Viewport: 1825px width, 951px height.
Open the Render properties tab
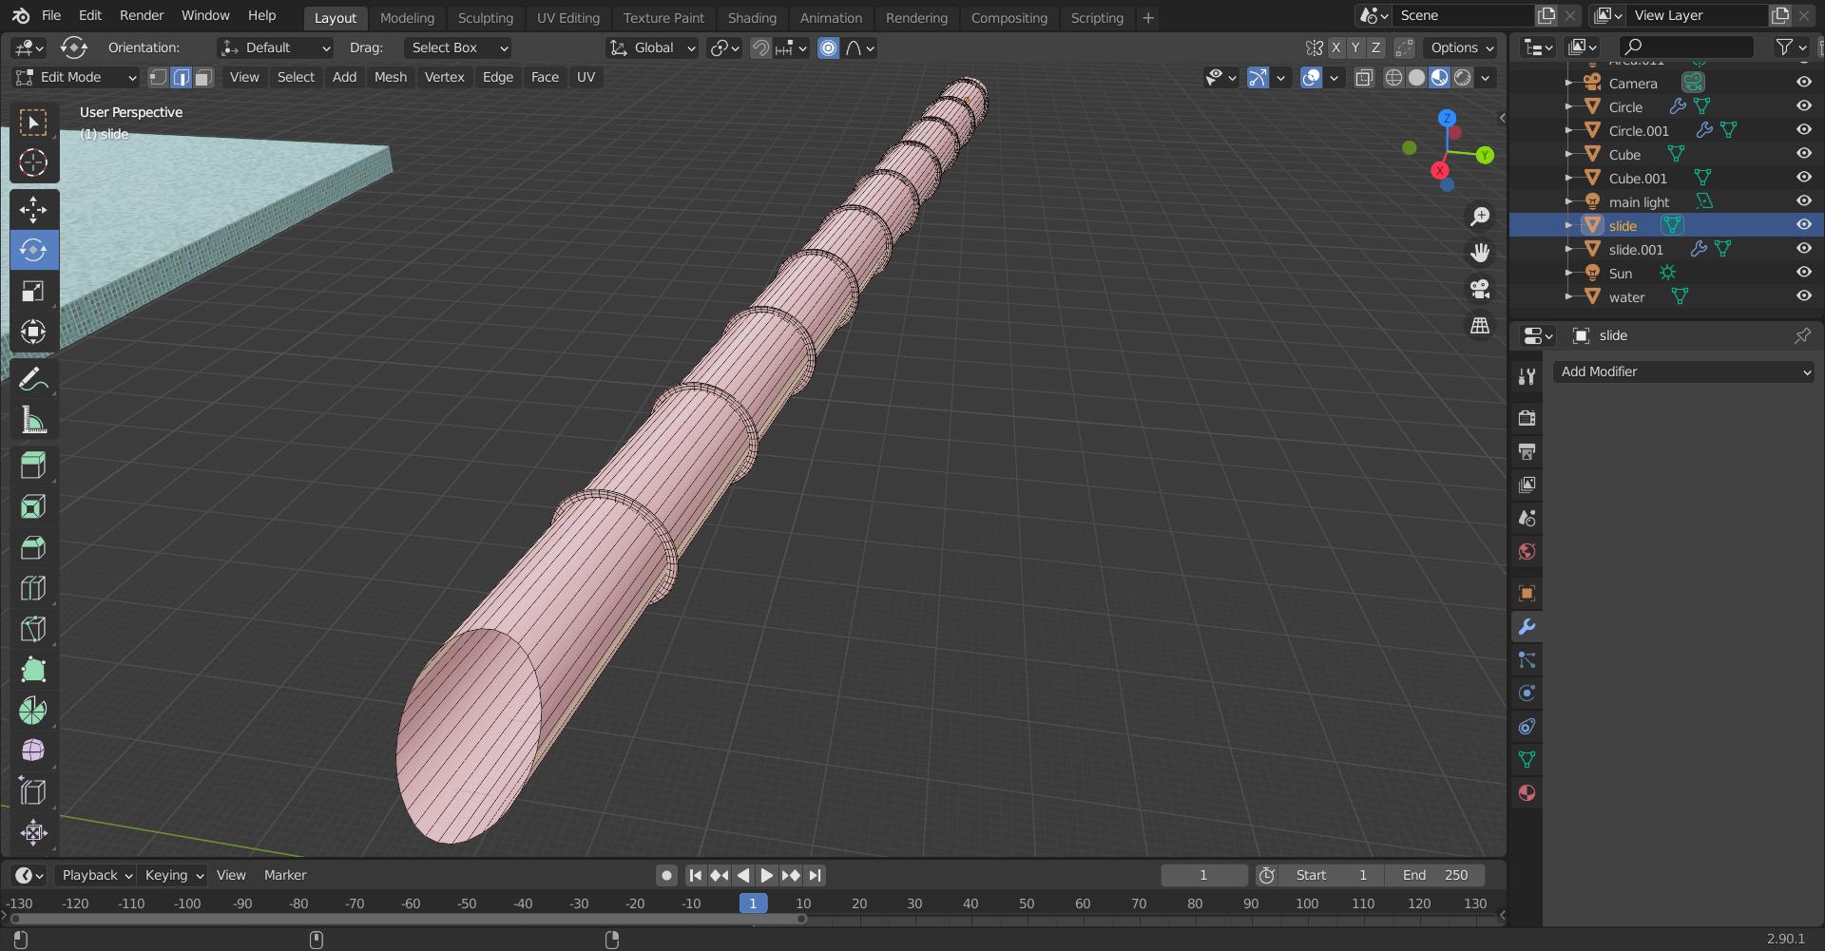point(1527,418)
